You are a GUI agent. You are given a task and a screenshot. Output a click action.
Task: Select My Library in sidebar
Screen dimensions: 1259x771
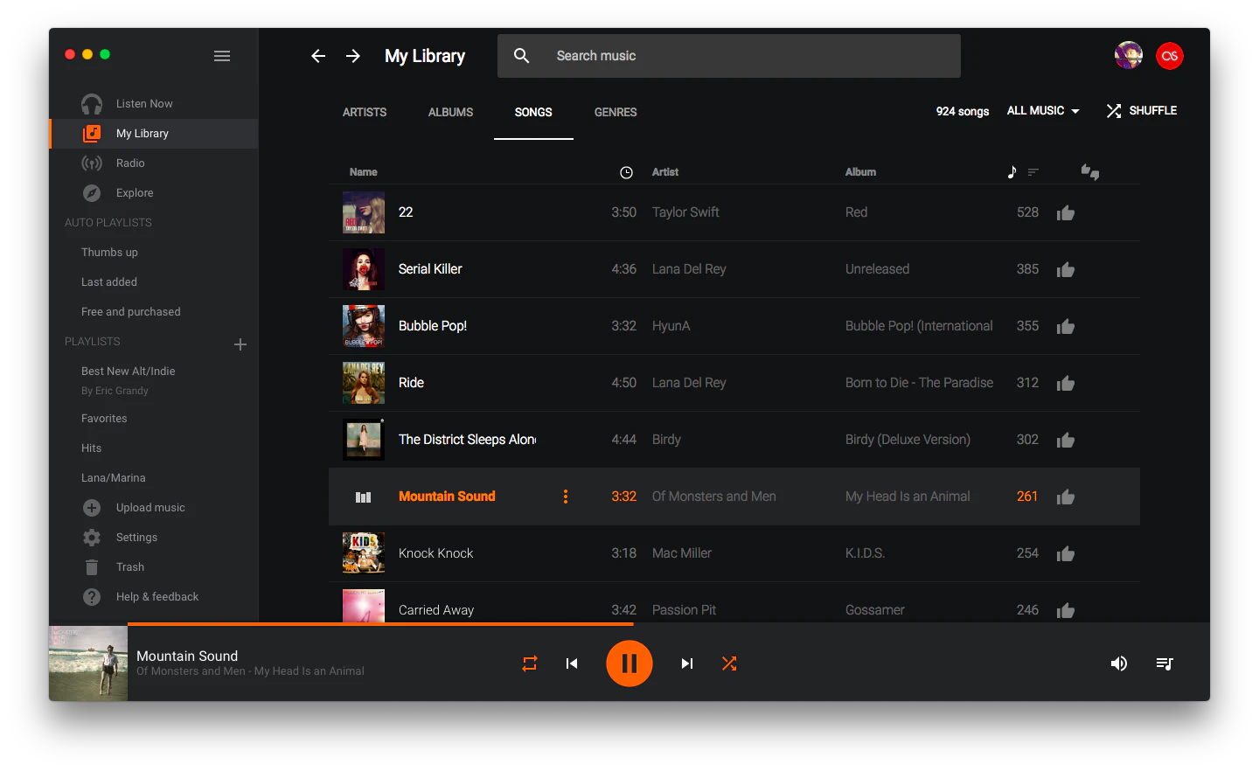154,134
